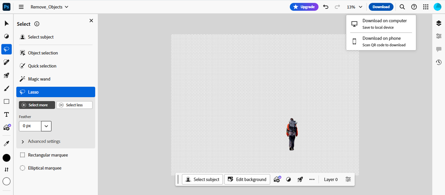This screenshot has height=195, width=445.
Task: Open the History clock icon
Action: 439,62
